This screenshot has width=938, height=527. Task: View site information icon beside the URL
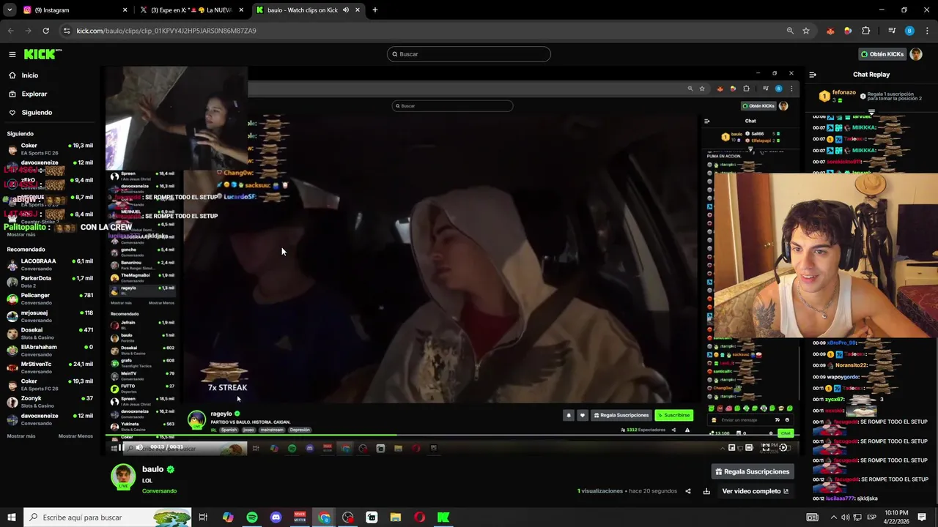tap(67, 31)
